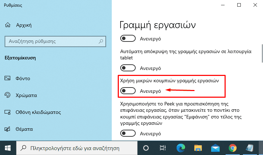Open Task View on the taskbar
The height and width of the screenshot is (155, 263).
pos(163,148)
